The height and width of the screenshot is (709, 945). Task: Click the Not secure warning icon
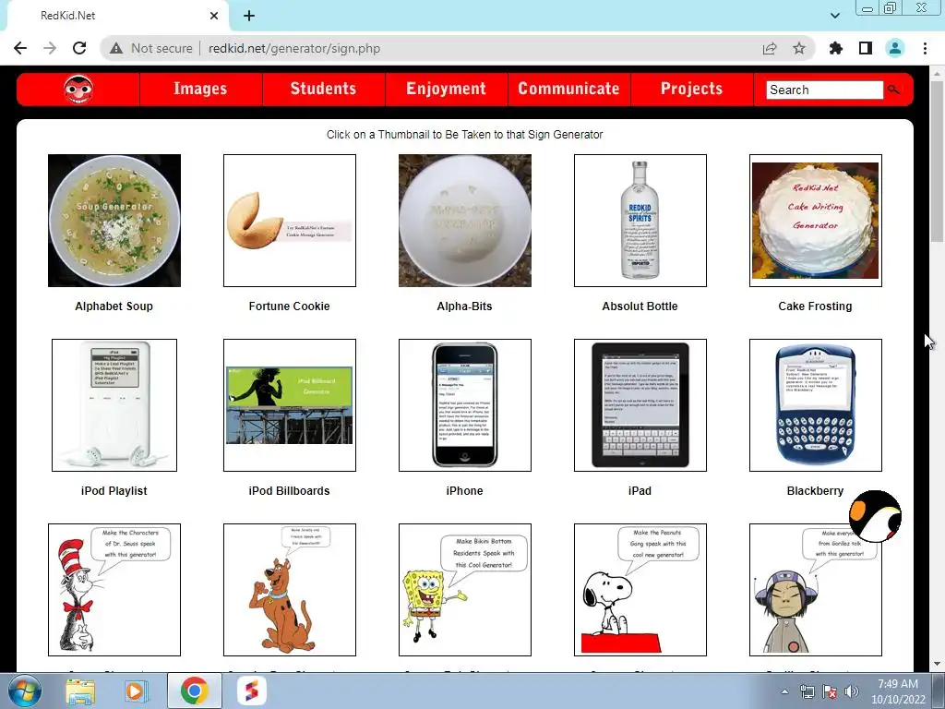[x=116, y=48]
